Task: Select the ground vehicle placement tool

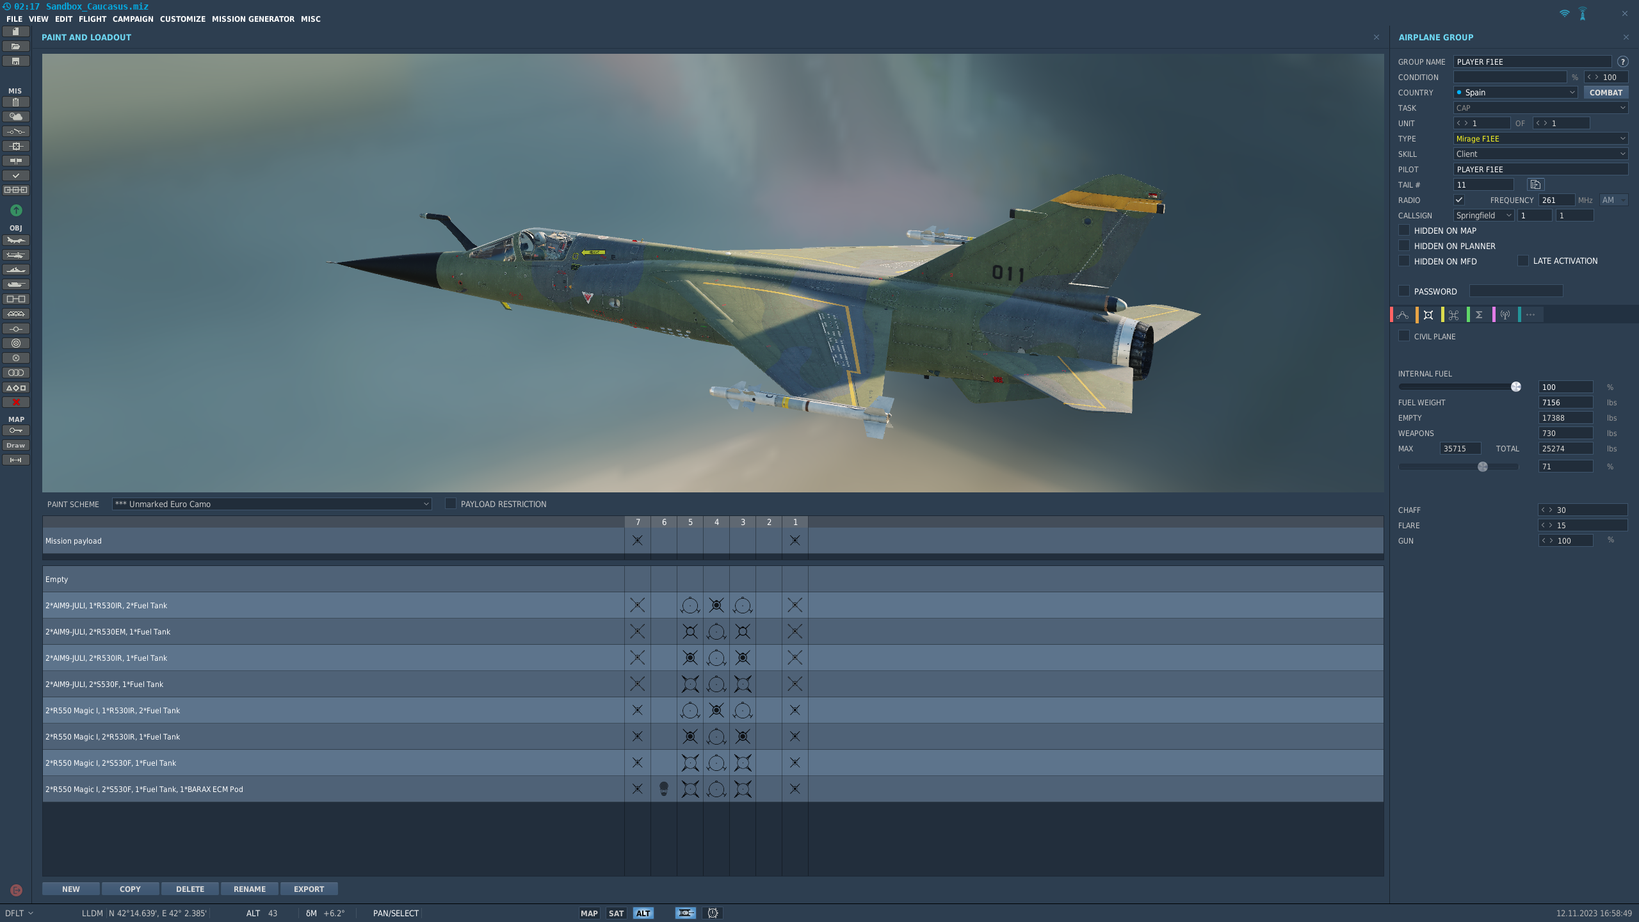Action: (x=15, y=284)
